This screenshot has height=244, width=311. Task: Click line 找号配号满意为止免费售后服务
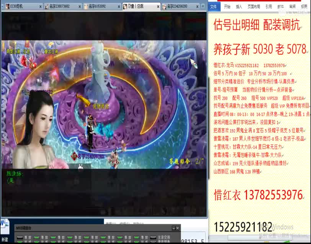261,106
